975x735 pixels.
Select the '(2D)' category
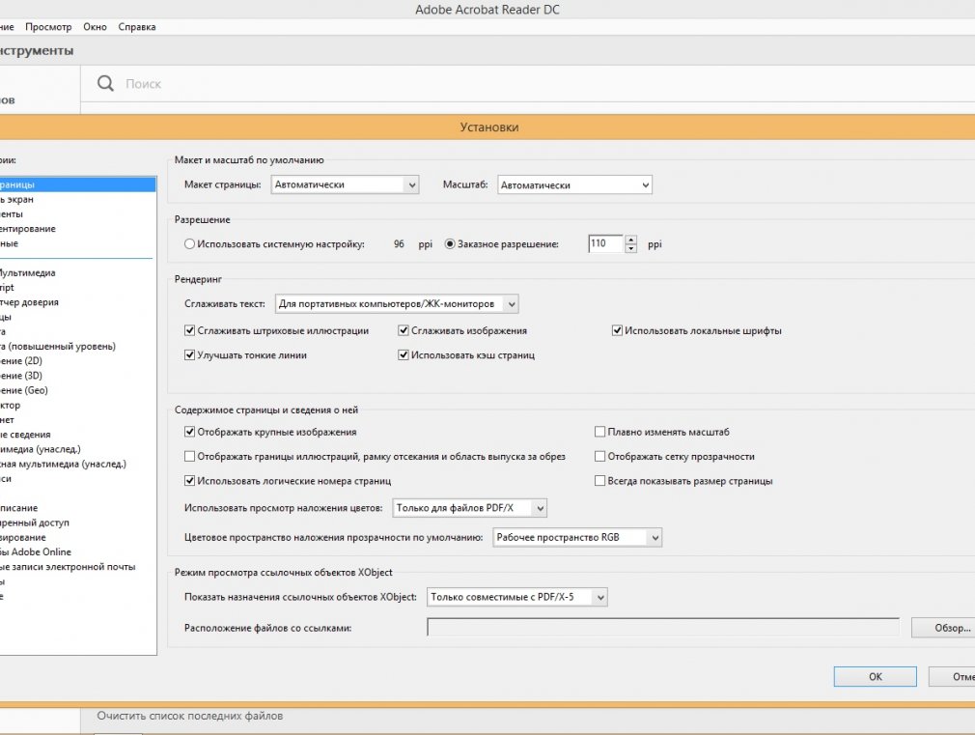[77, 361]
